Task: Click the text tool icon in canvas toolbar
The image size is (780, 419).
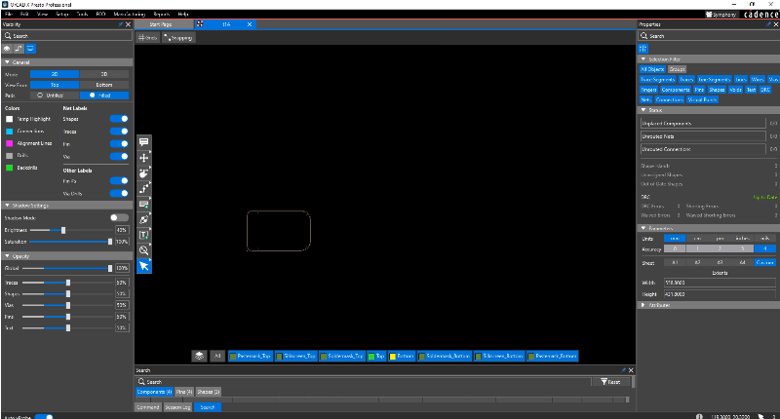Action: point(143,235)
